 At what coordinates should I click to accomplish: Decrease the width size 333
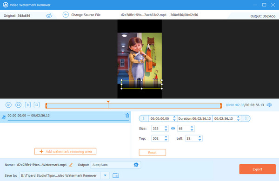tap(166, 130)
